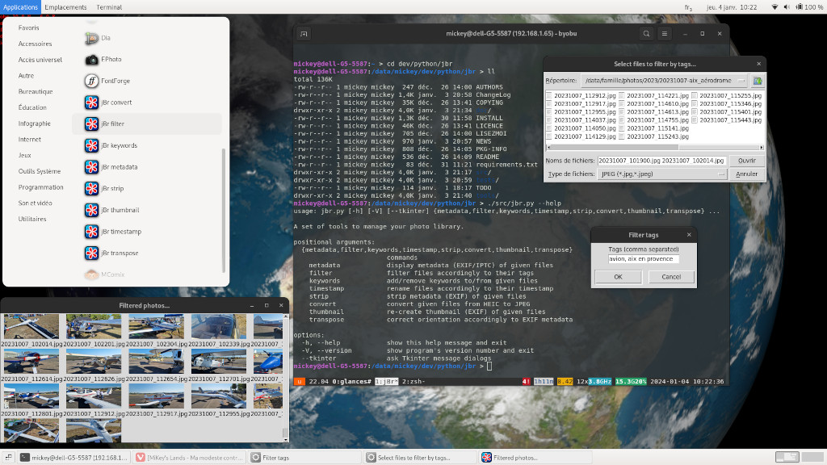
Task: Select file 20231007_112917.jpg in the dialog
Action: pyautogui.click(x=585, y=104)
